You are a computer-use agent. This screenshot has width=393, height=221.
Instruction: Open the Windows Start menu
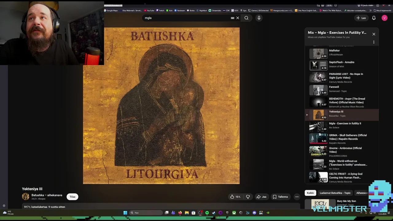[x=125, y=213]
